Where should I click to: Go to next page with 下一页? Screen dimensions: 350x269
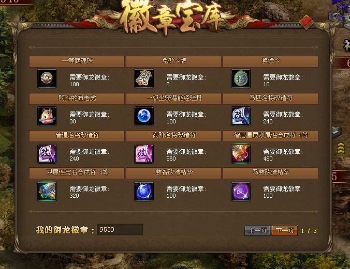pos(285,230)
